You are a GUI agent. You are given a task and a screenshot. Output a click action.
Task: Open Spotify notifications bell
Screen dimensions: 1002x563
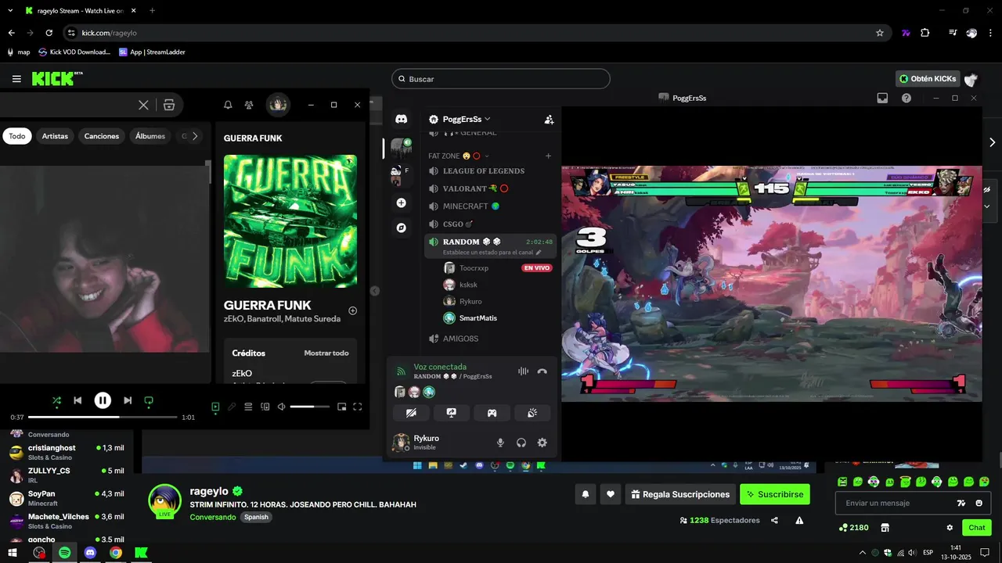click(x=228, y=105)
